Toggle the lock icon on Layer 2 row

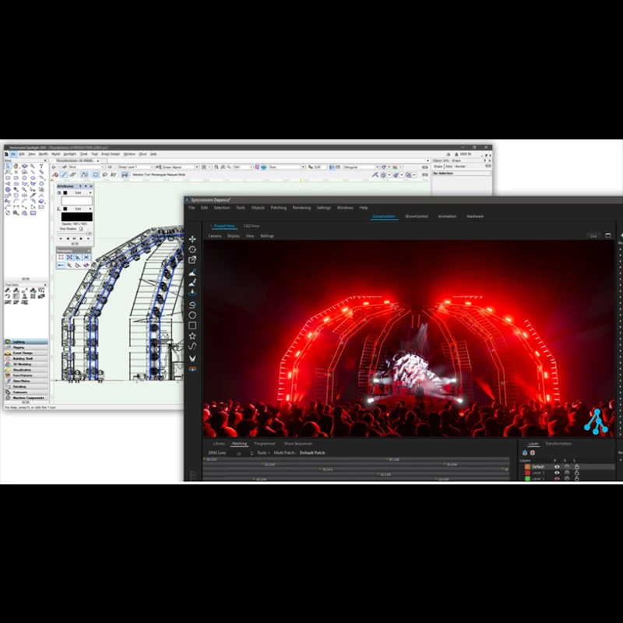576,473
